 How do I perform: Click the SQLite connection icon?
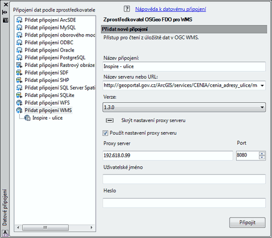[x=19, y=95]
